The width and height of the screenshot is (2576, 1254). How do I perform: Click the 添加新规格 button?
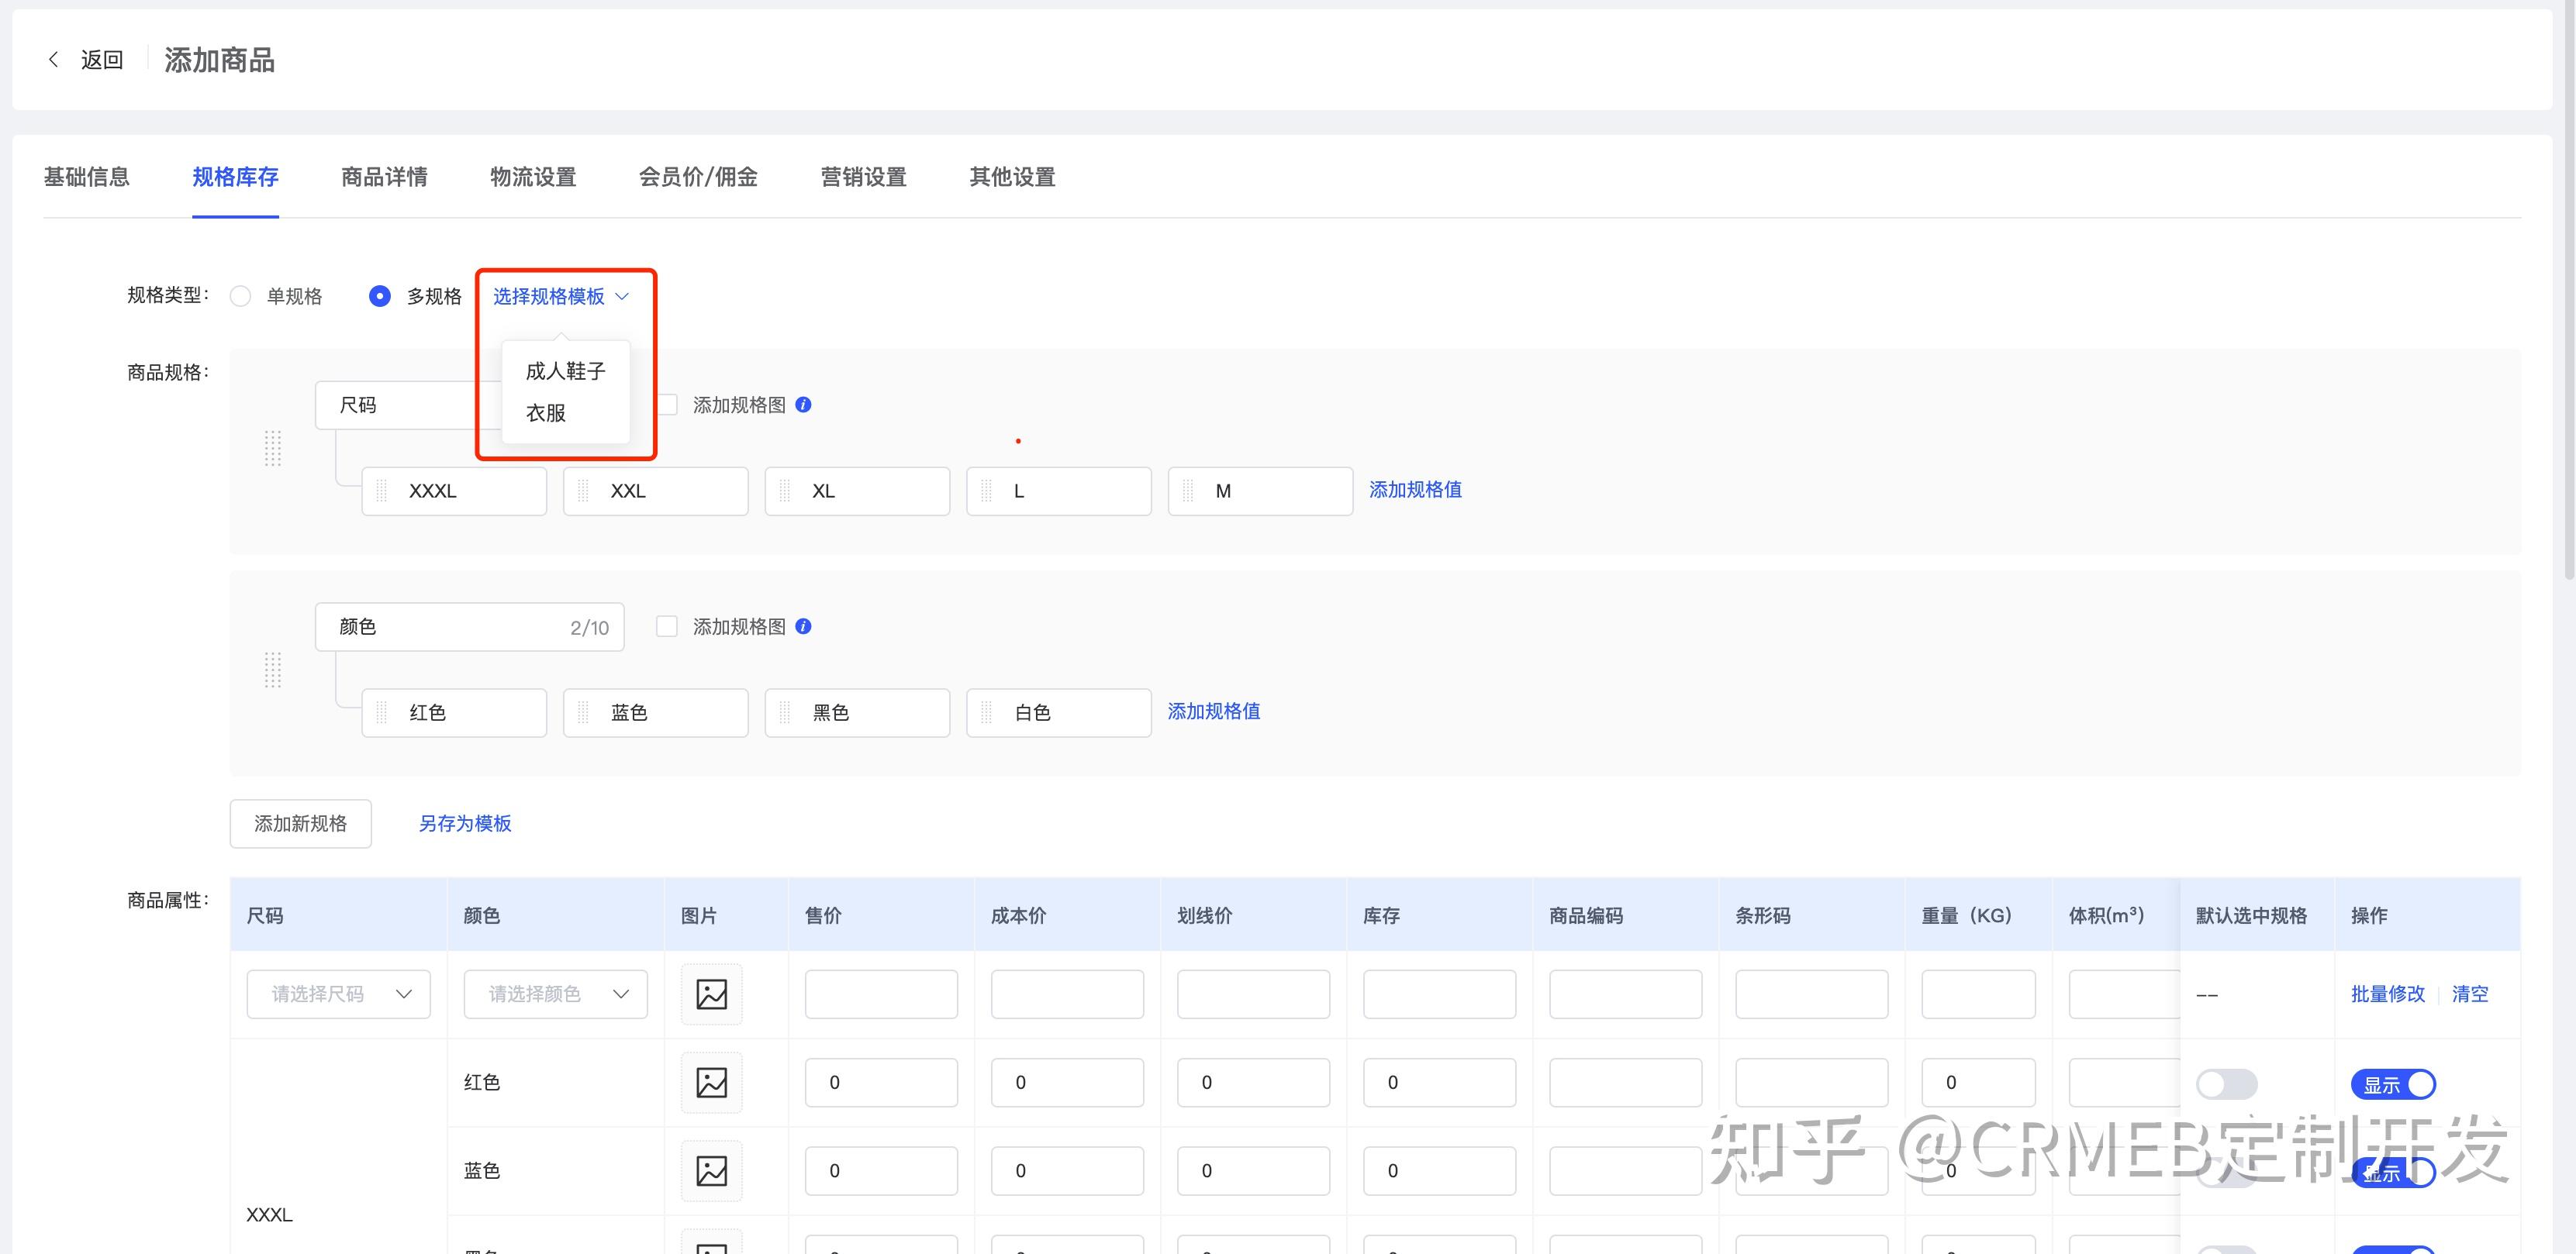pyautogui.click(x=301, y=823)
